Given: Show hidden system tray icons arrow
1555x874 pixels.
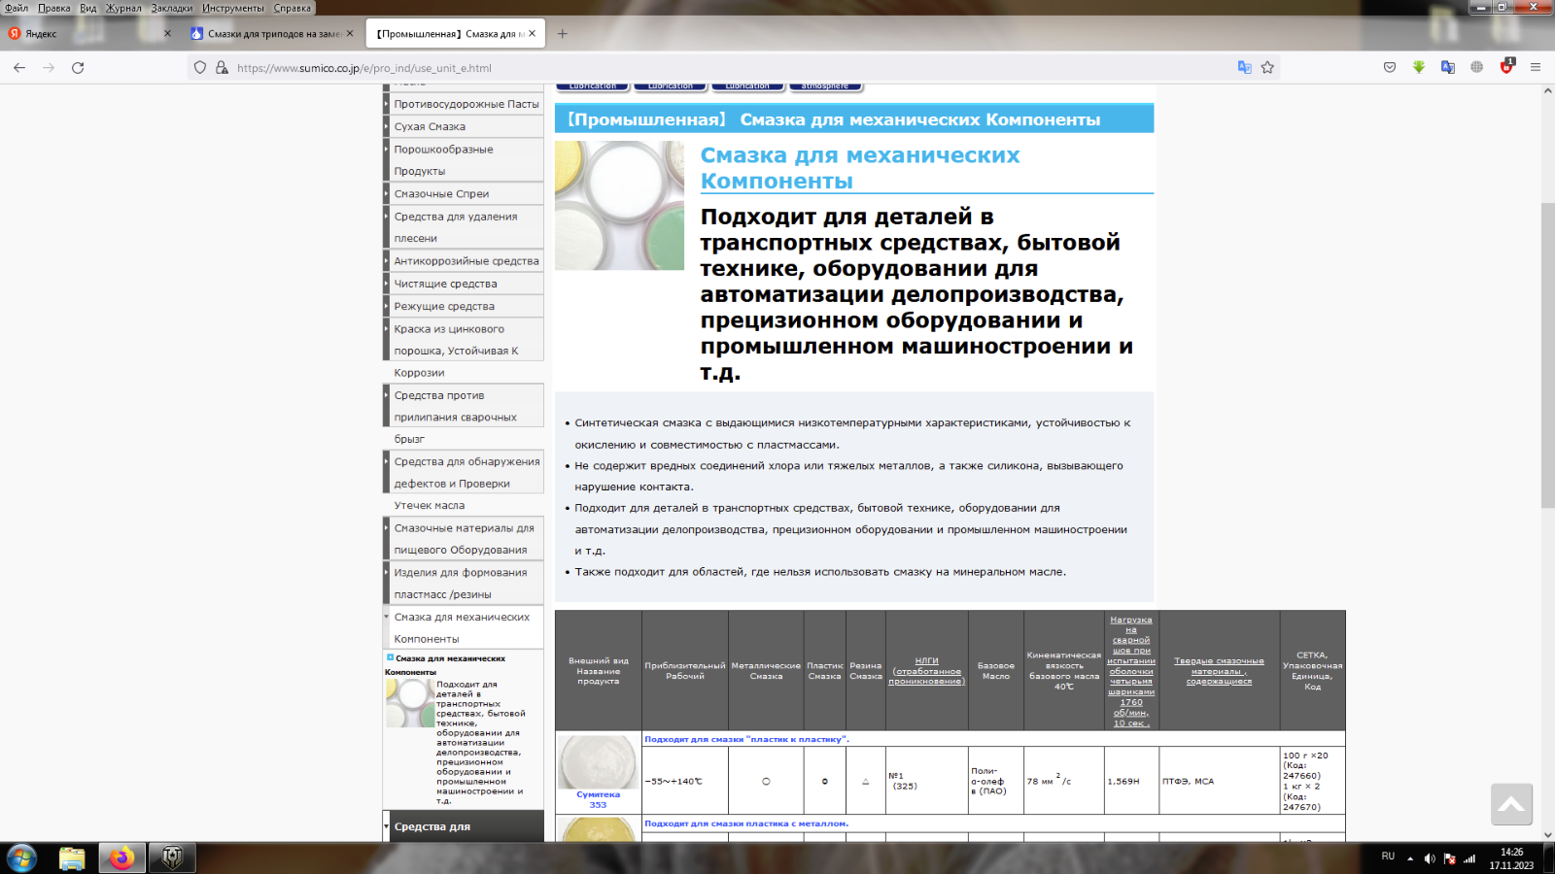Looking at the screenshot, I should pyautogui.click(x=1410, y=858).
